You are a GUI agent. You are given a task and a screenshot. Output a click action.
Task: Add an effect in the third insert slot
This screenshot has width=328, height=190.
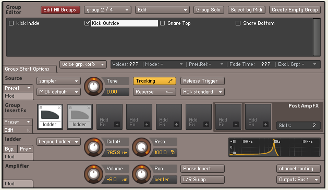(x=110, y=117)
